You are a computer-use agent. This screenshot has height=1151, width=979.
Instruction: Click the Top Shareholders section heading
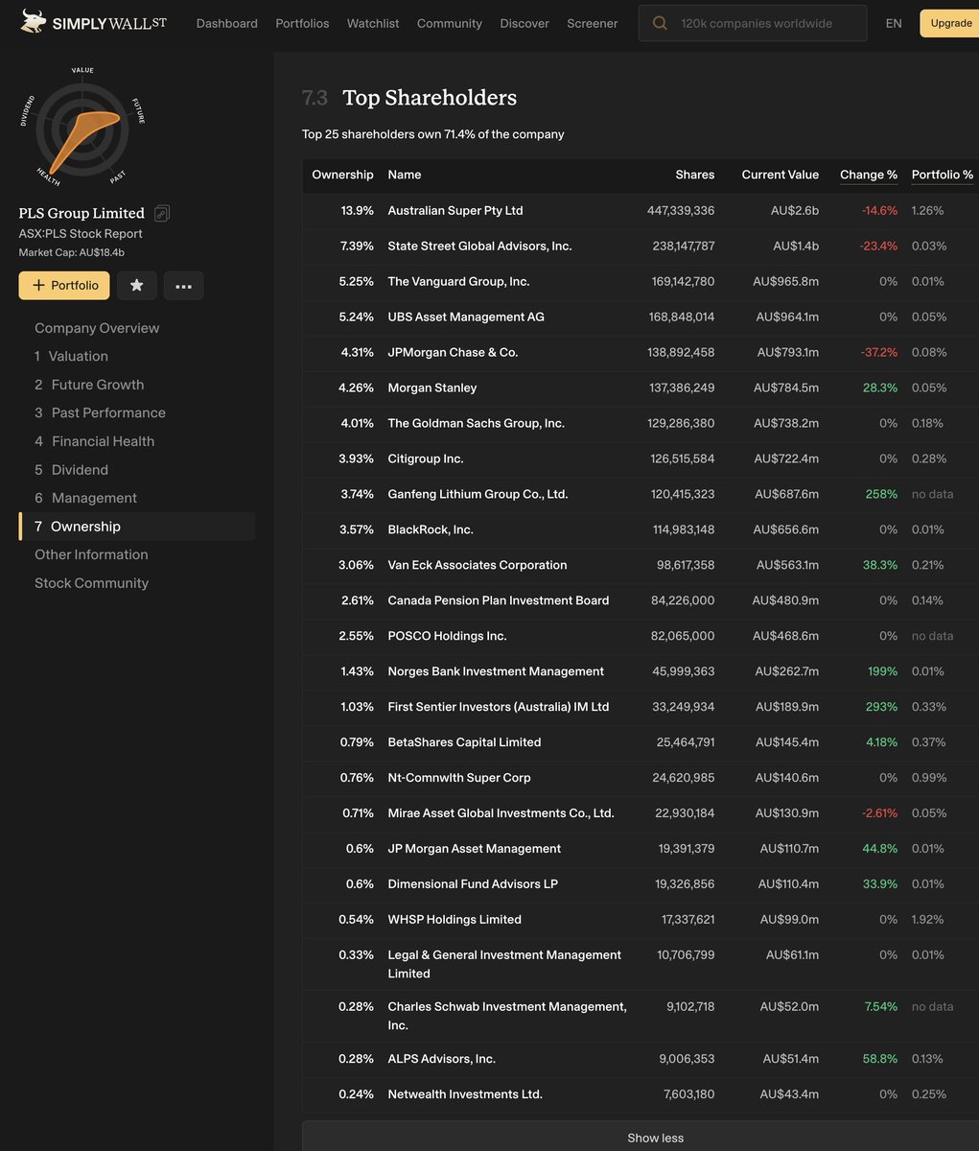(x=430, y=98)
